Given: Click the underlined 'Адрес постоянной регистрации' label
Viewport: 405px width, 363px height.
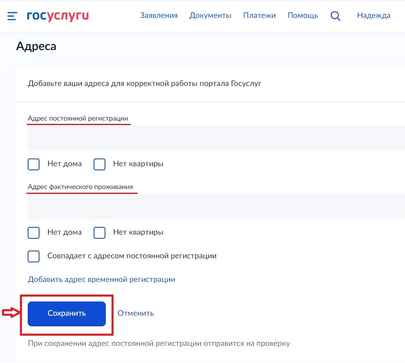Looking at the screenshot, I should coord(79,118).
